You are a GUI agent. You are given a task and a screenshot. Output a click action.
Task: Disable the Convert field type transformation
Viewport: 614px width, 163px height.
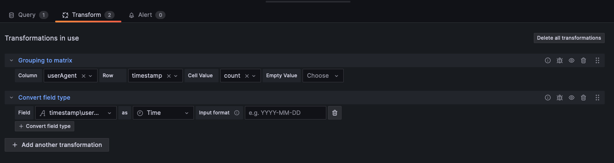point(572,98)
